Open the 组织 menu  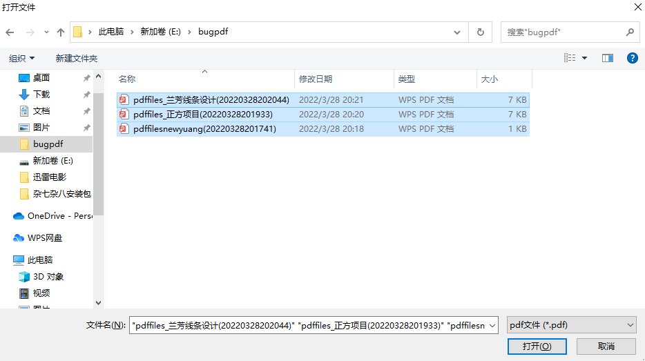[x=21, y=59]
